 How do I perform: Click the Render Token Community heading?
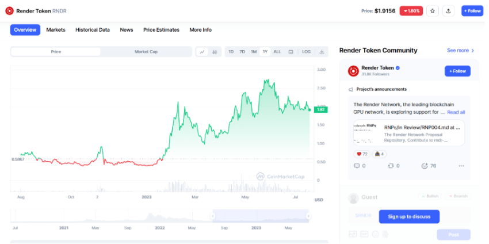tap(379, 51)
